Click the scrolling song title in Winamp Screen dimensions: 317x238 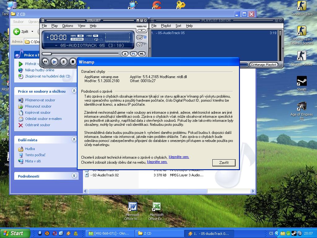coord(89,45)
